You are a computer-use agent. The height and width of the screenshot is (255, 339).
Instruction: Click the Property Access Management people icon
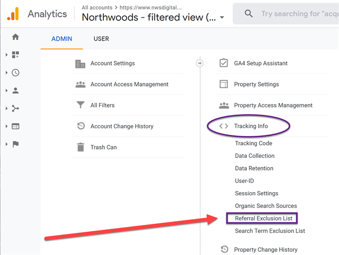(224, 106)
